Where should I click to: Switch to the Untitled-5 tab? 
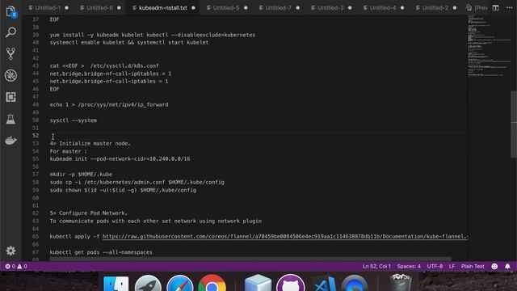coord(226,7)
